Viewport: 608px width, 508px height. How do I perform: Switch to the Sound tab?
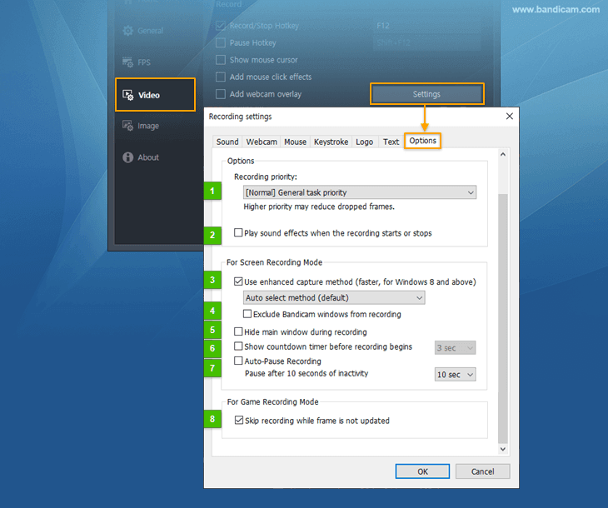(227, 142)
